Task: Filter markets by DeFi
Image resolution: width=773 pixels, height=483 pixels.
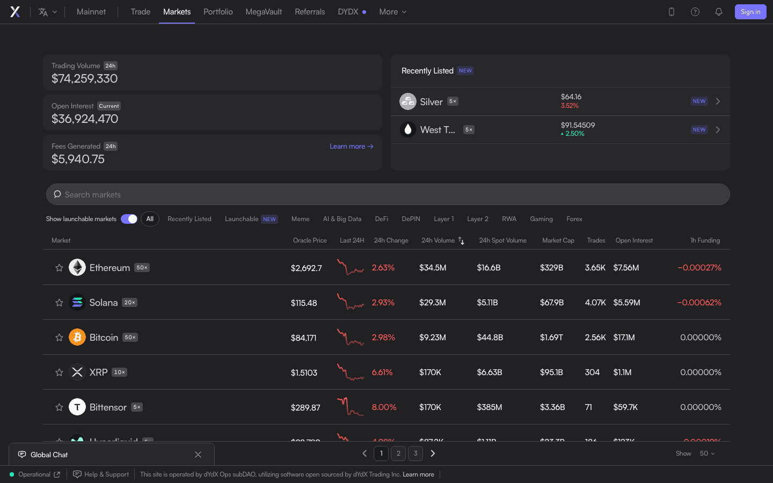Action: click(x=382, y=219)
